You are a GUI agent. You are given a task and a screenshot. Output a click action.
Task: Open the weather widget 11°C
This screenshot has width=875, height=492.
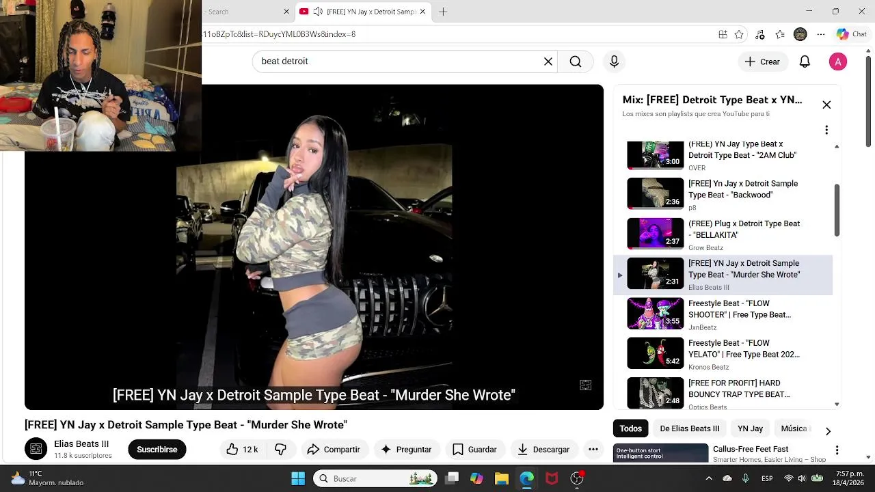[x=46, y=478]
